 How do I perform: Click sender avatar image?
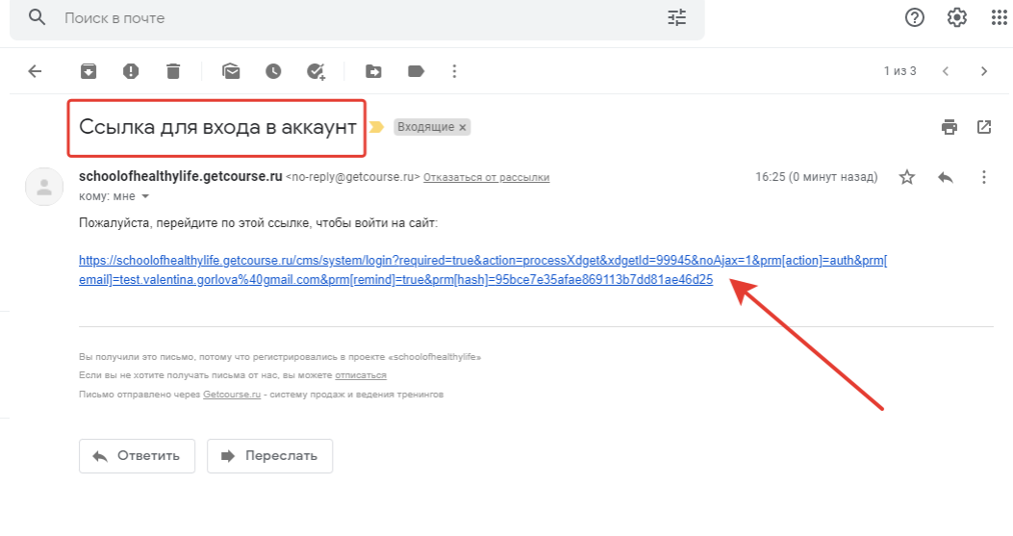tap(44, 187)
